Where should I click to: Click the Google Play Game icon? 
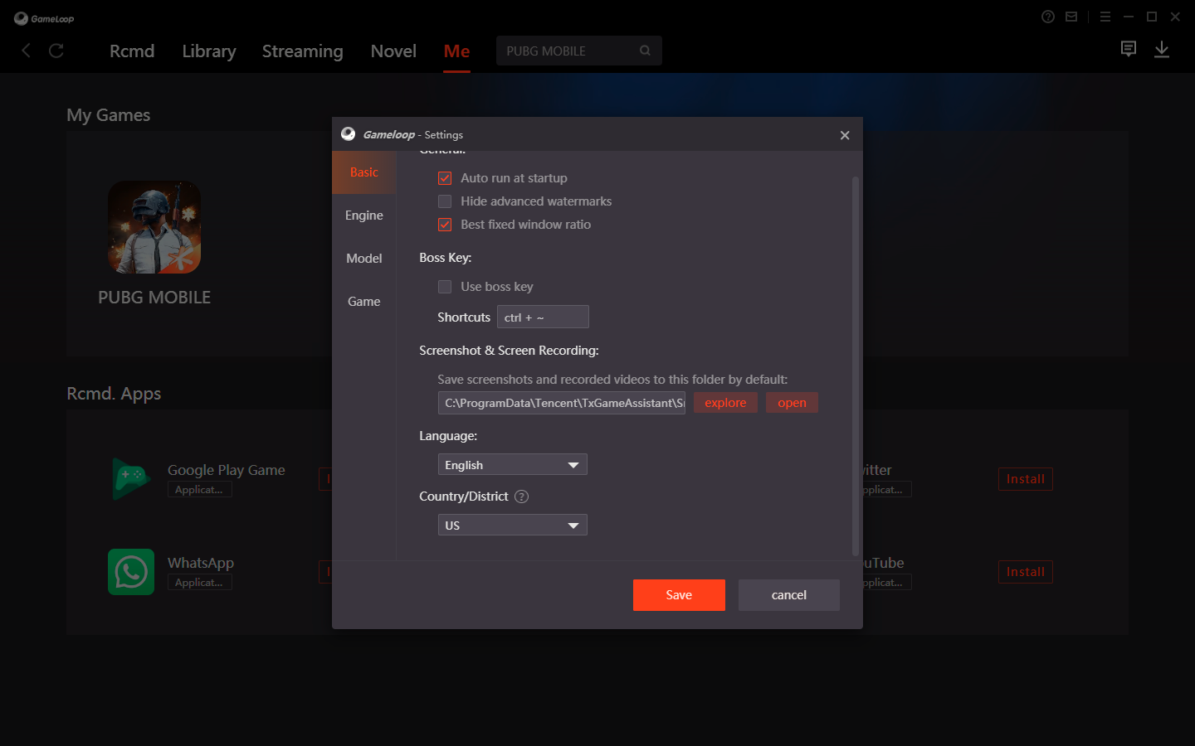pos(131,478)
